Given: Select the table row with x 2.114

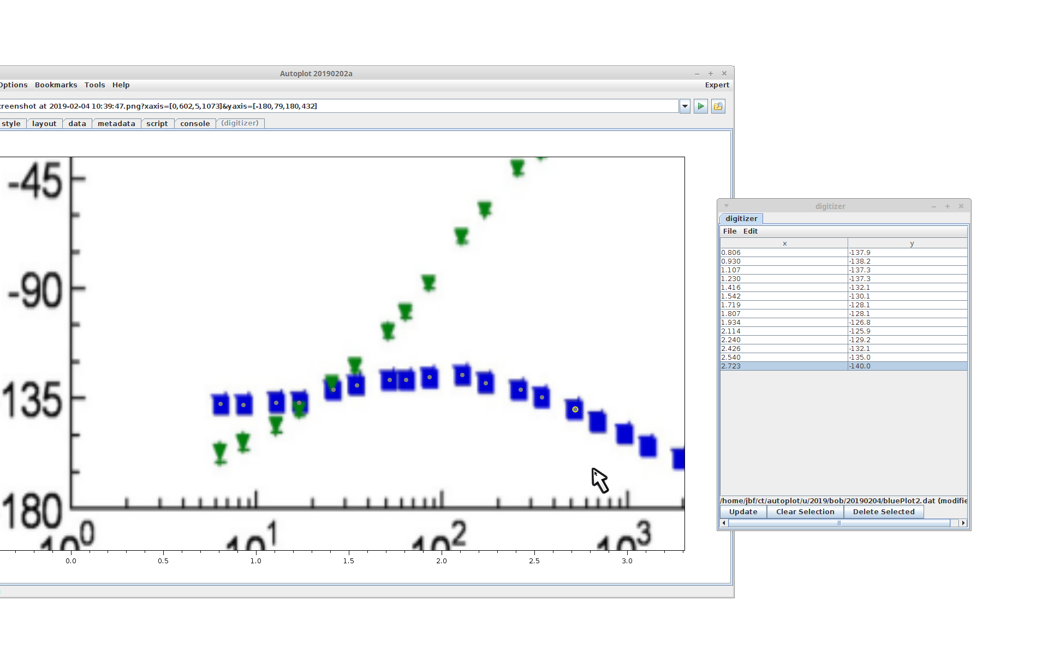Looking at the screenshot, I should [x=784, y=331].
